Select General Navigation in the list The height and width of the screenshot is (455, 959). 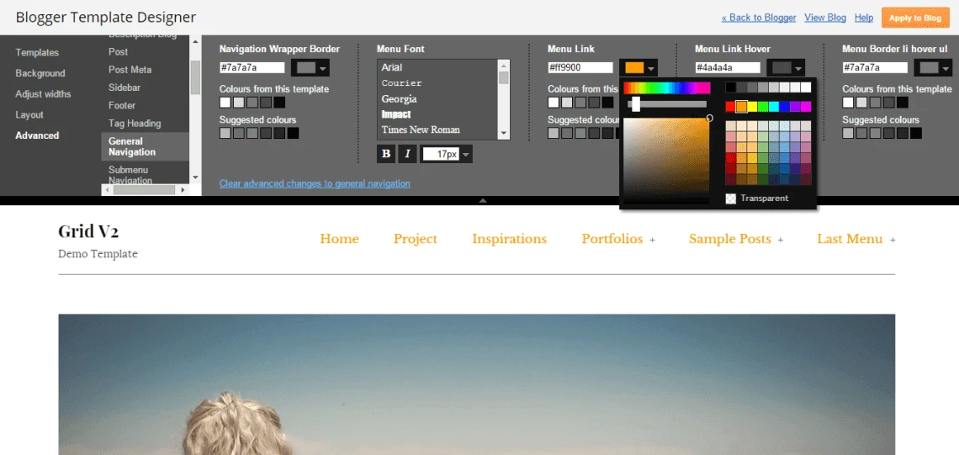point(145,147)
